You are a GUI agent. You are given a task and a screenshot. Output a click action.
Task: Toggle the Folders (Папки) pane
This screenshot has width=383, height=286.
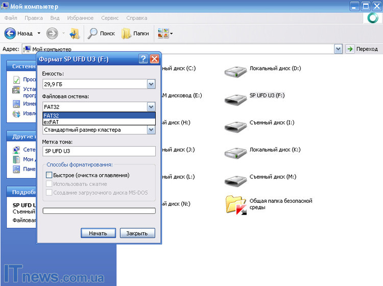pos(127,34)
